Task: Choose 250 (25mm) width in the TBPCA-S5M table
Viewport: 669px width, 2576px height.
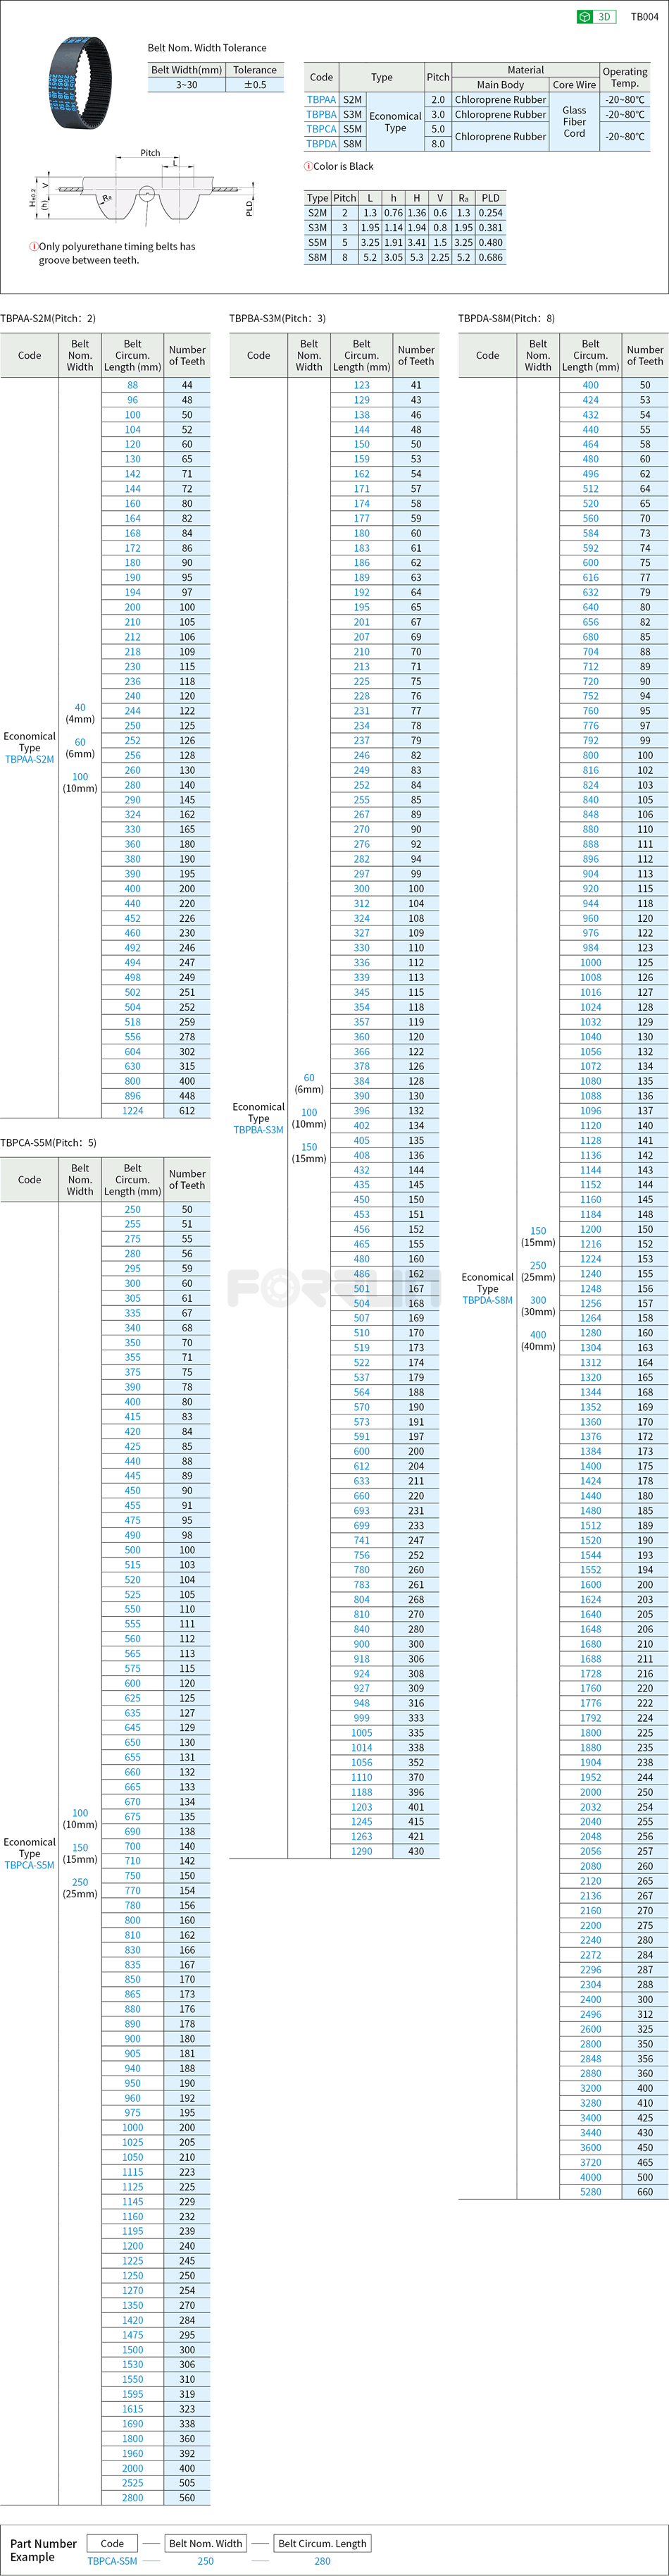Action: click(80, 1888)
